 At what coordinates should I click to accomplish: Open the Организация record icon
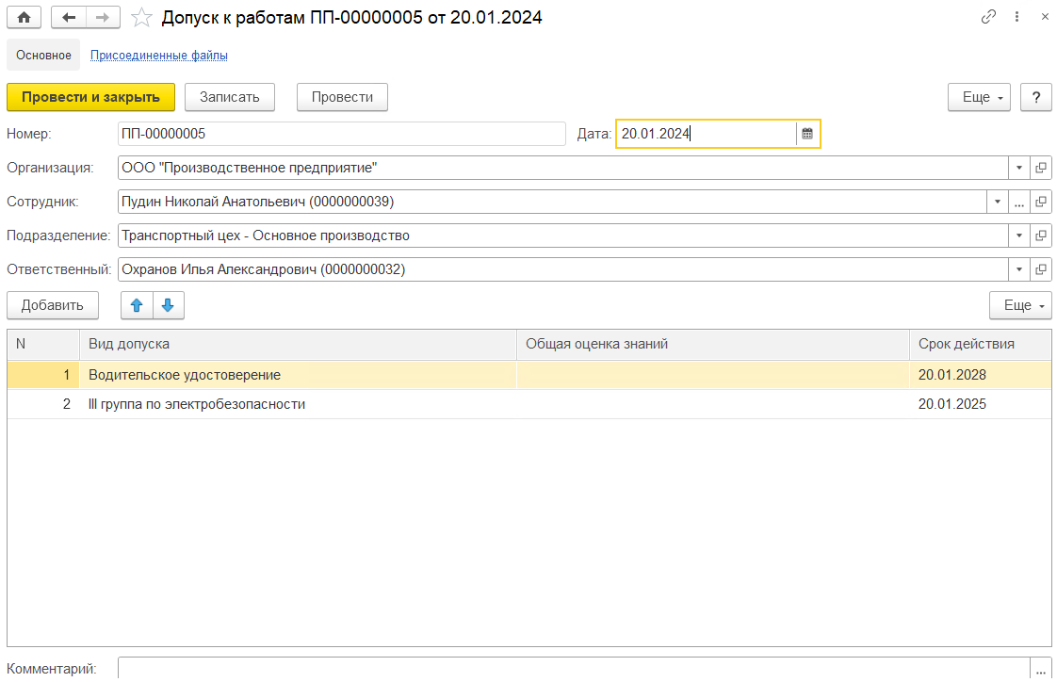point(1041,168)
